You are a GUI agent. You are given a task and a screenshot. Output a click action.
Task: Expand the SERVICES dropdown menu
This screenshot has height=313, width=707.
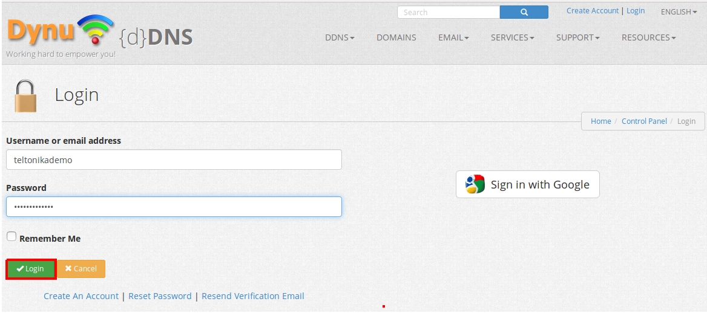point(512,37)
